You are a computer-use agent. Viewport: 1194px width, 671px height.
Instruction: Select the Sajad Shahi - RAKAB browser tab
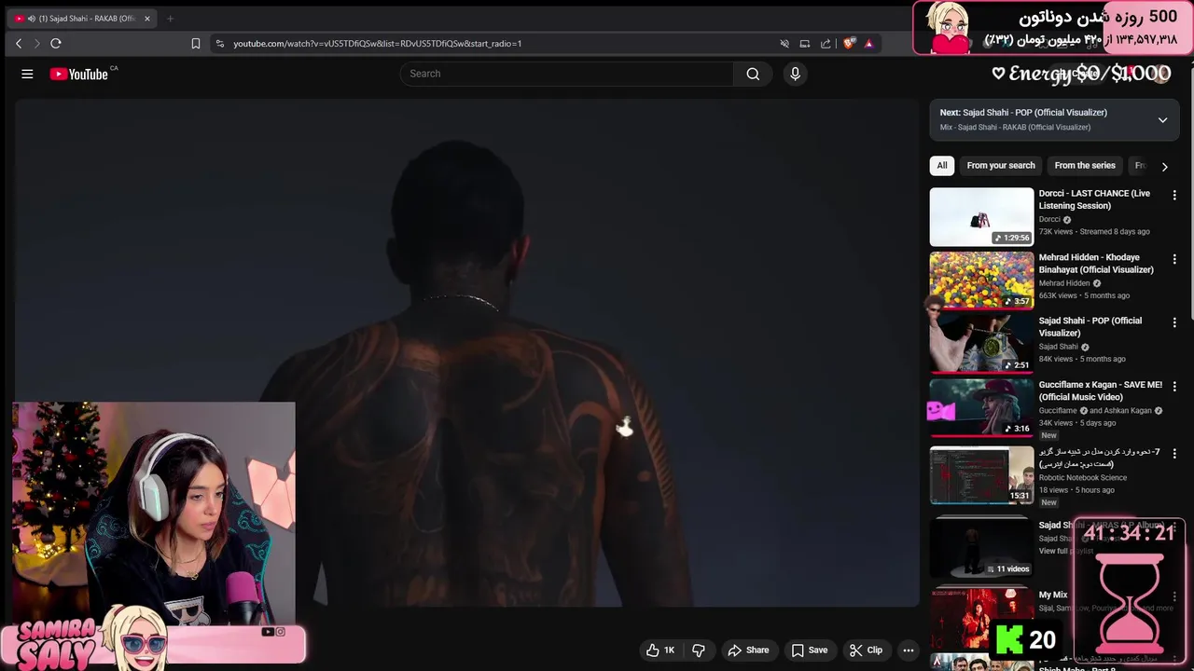tap(82, 19)
